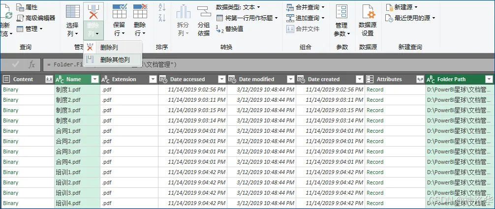Open filter dropdown for Date accessed column
Screen dimensions: 495x209
coord(222,79)
